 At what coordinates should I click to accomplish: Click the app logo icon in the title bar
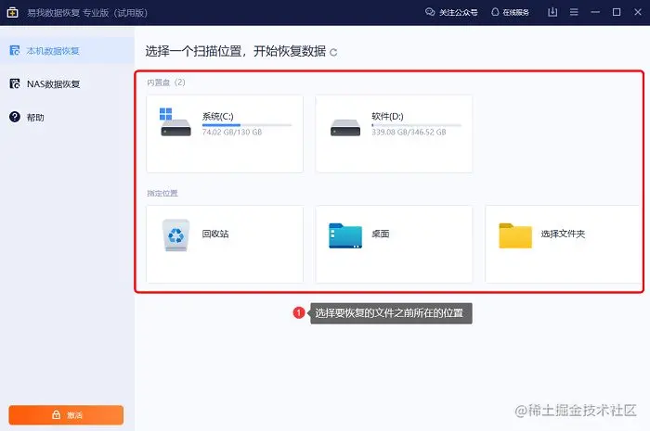click(x=12, y=12)
